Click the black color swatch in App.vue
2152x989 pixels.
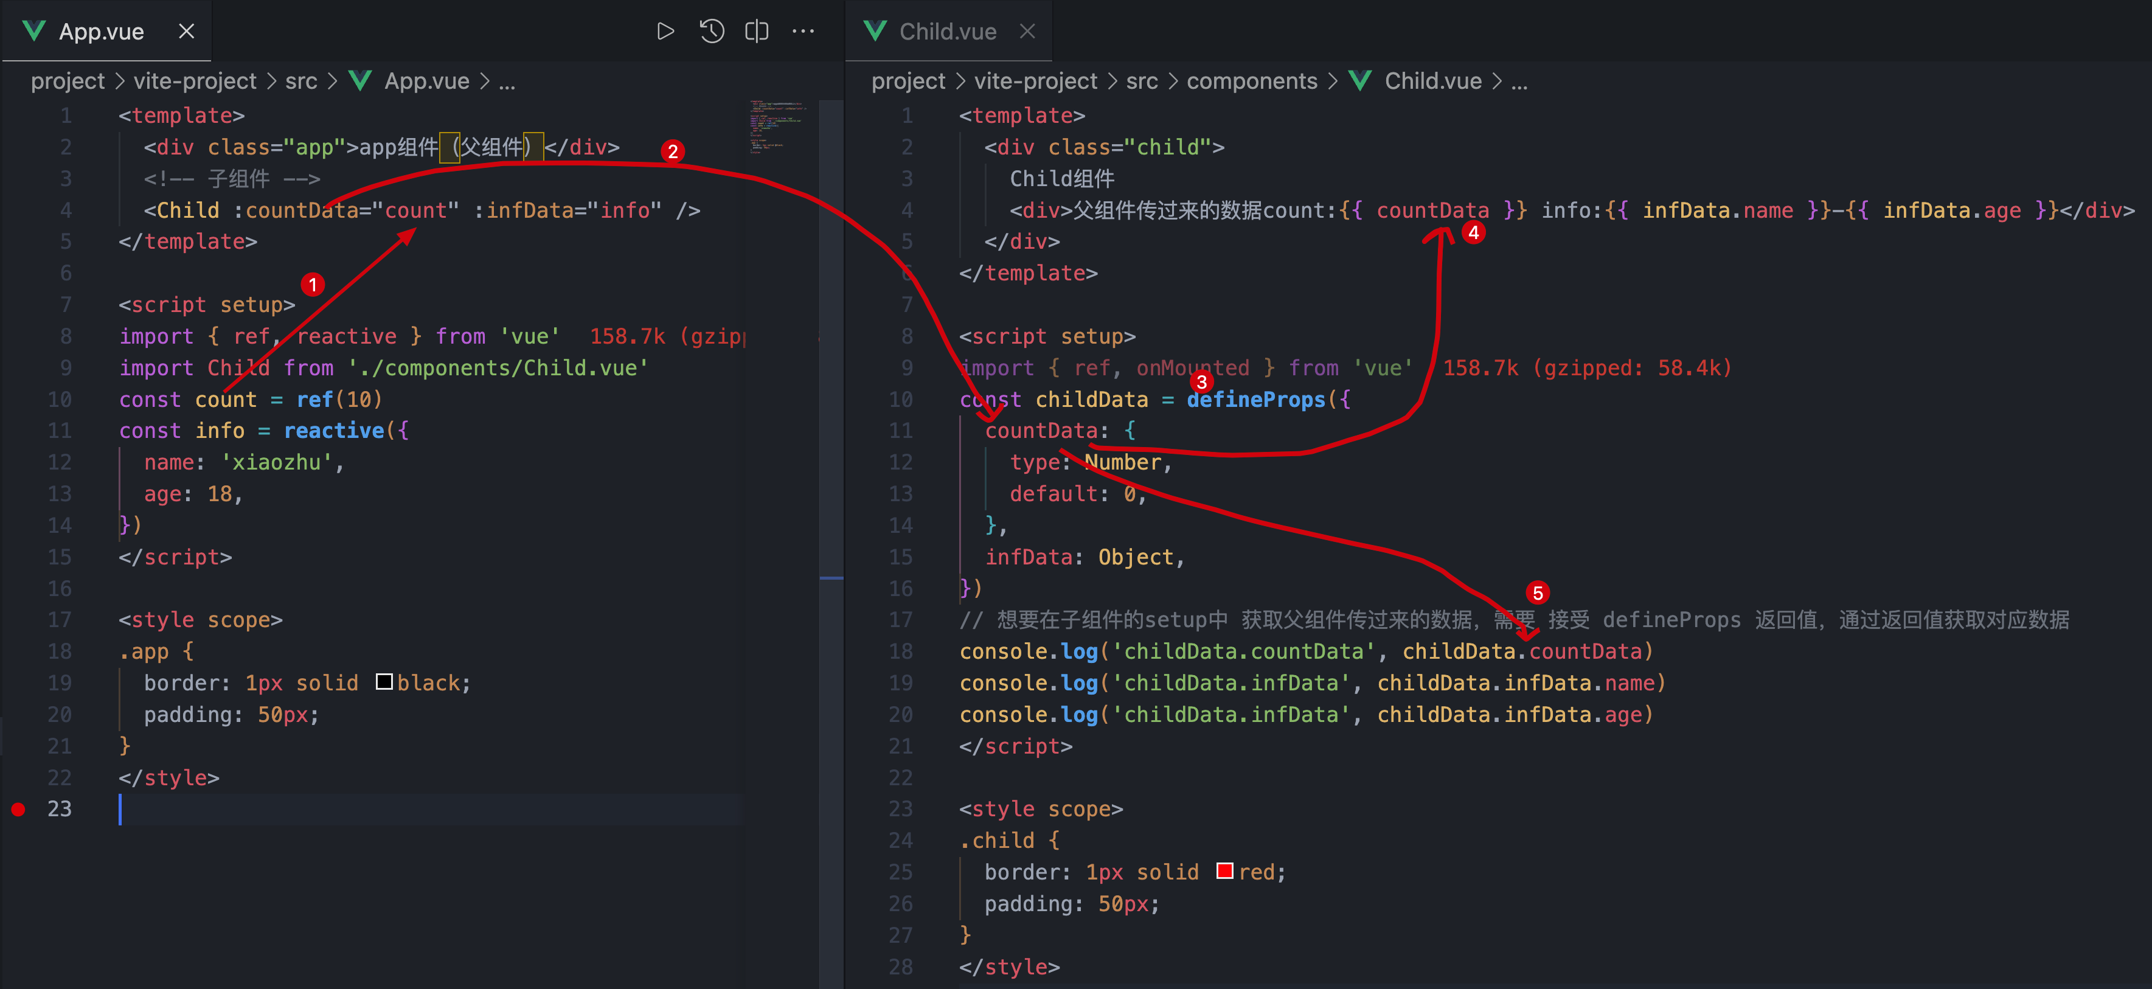tap(384, 682)
